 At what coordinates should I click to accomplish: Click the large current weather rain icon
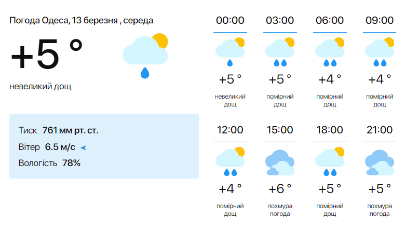(145, 55)
